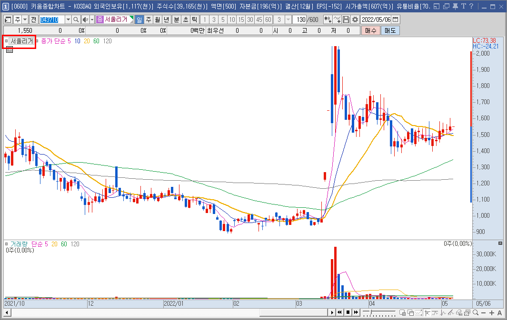Viewport: 507px width, 320px height.
Task: Open stock search with magnifier icon
Action: tap(76, 19)
